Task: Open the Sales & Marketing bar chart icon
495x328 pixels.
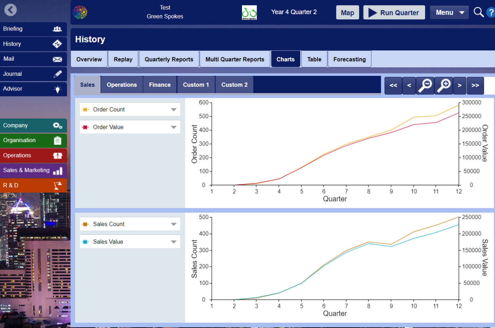Action: 57,170
